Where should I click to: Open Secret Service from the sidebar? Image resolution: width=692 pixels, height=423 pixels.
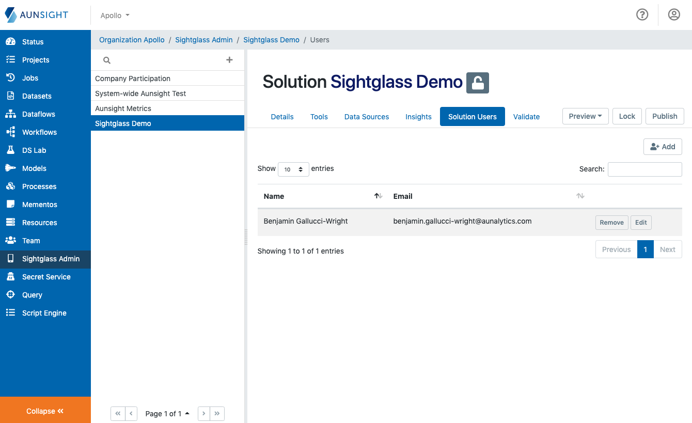(47, 276)
